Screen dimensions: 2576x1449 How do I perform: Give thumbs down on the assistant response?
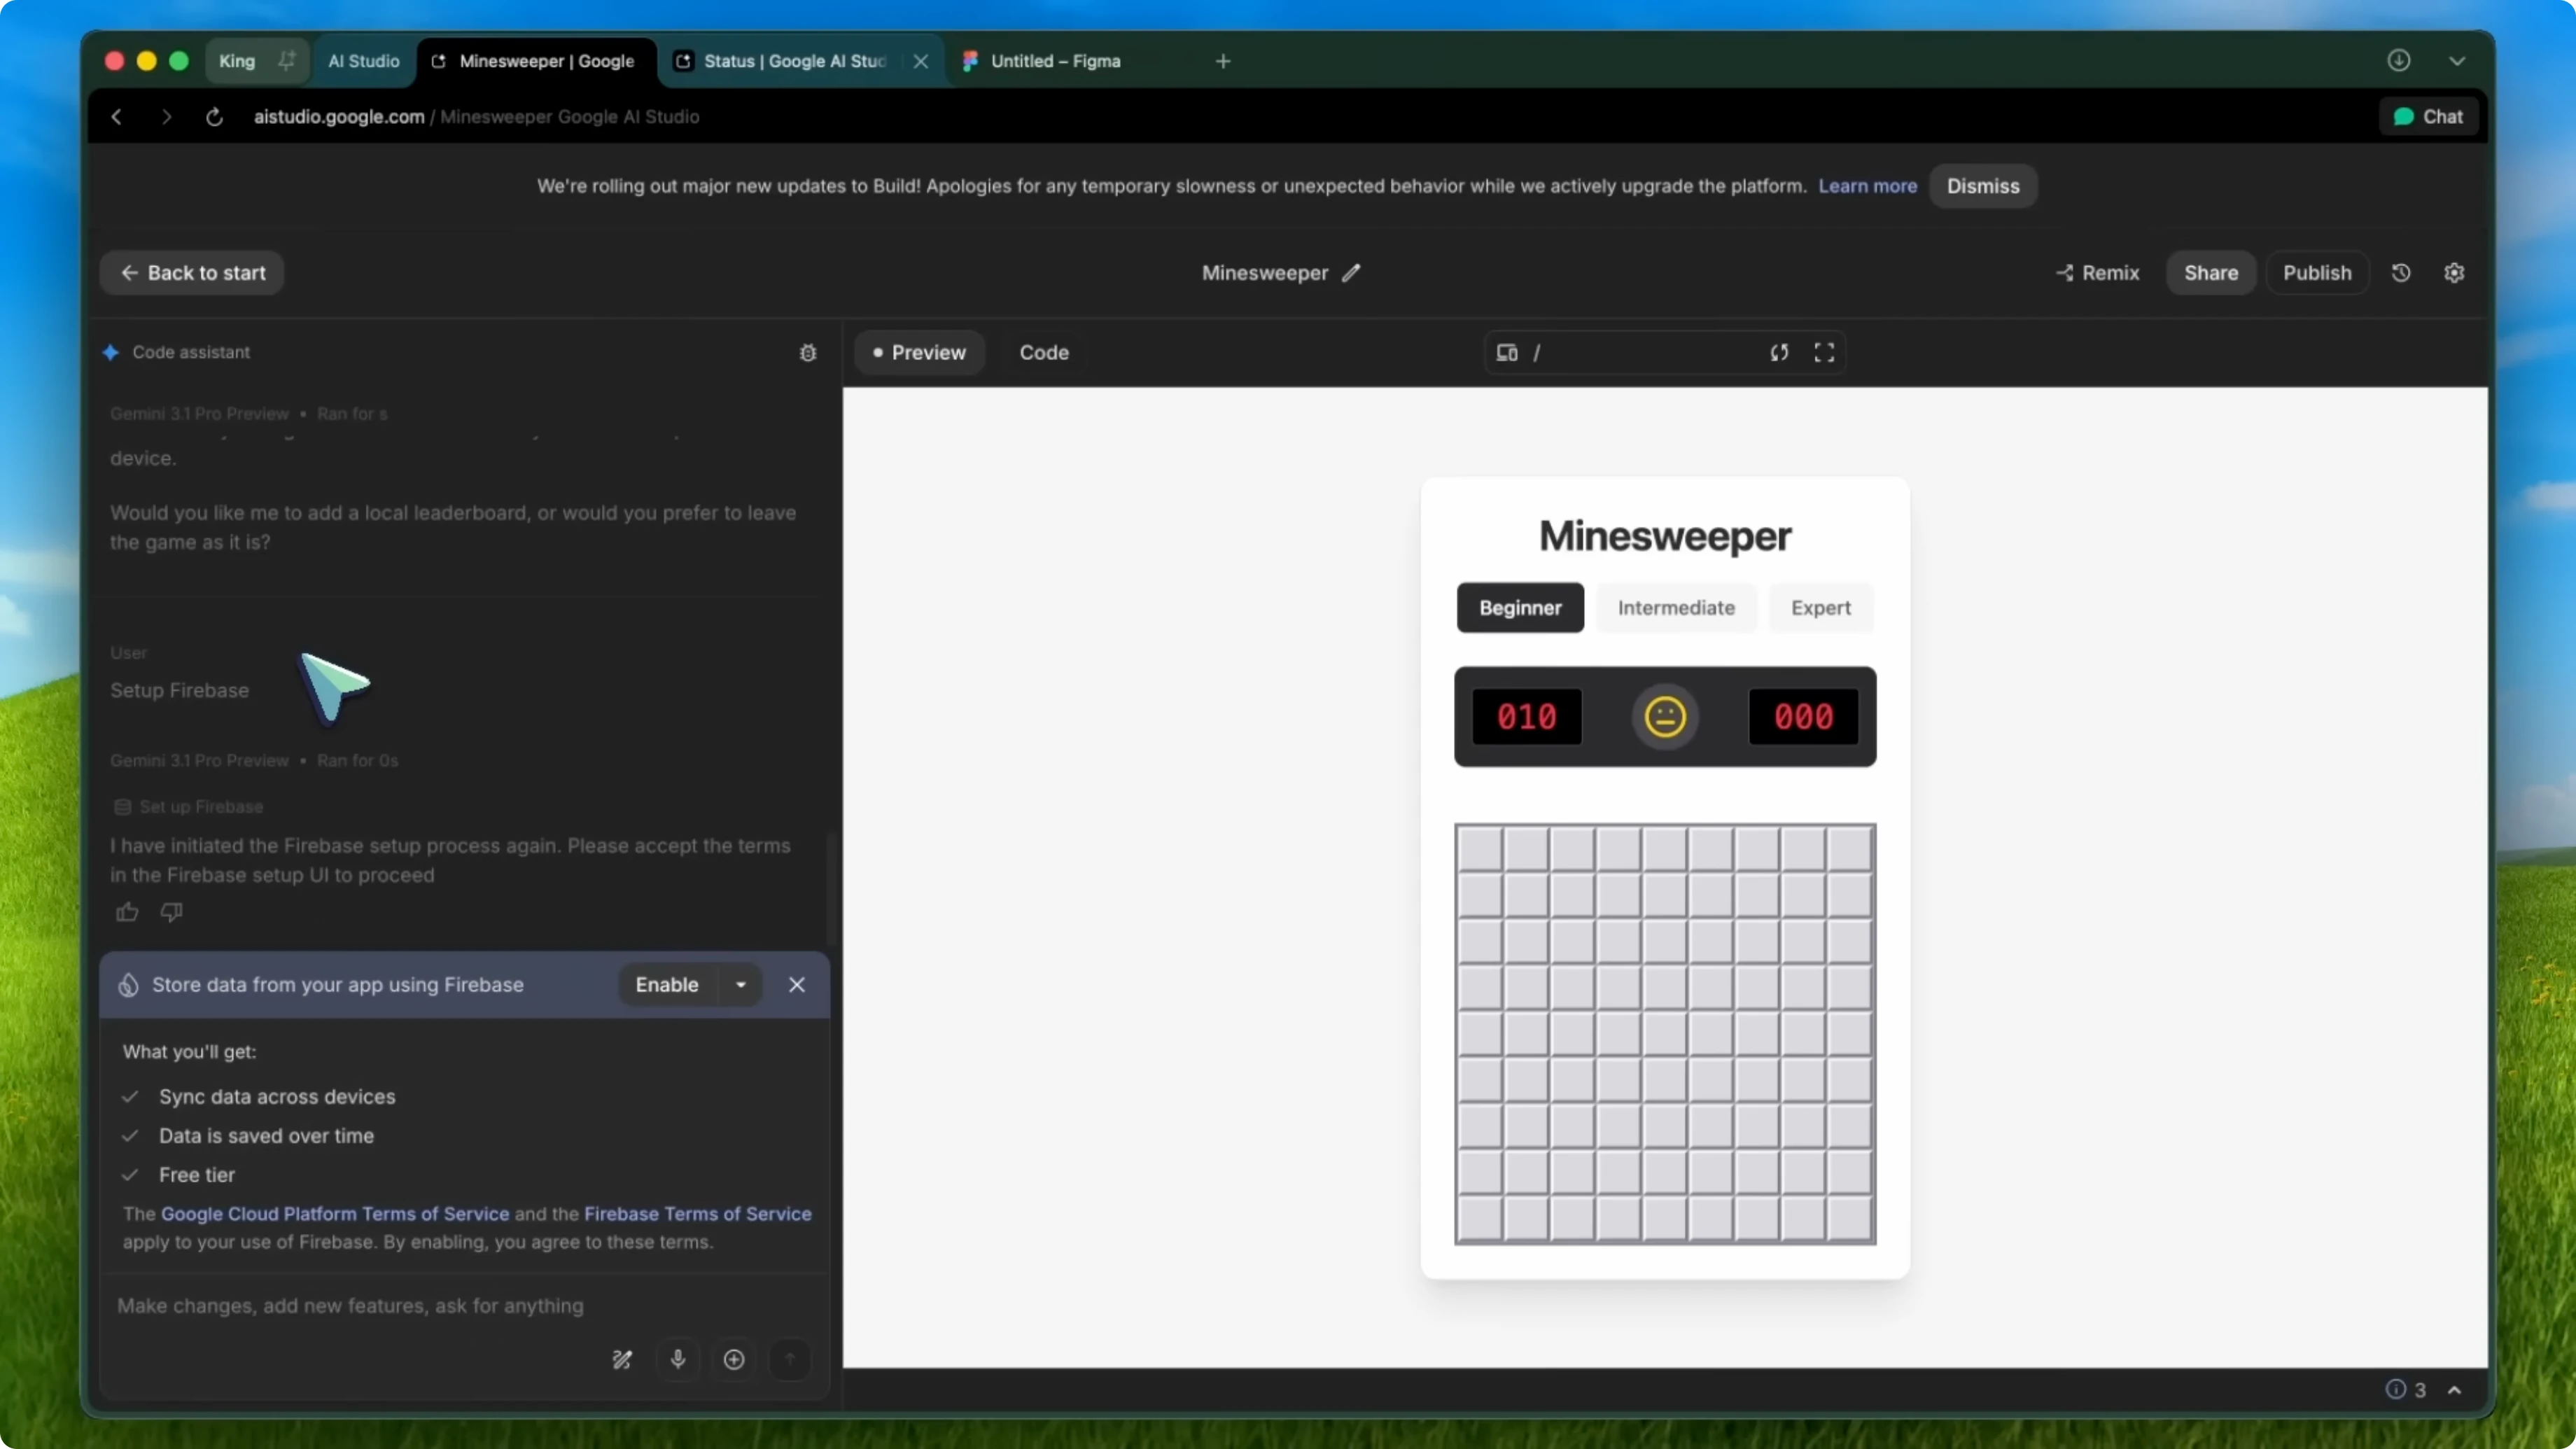pyautogui.click(x=171, y=912)
